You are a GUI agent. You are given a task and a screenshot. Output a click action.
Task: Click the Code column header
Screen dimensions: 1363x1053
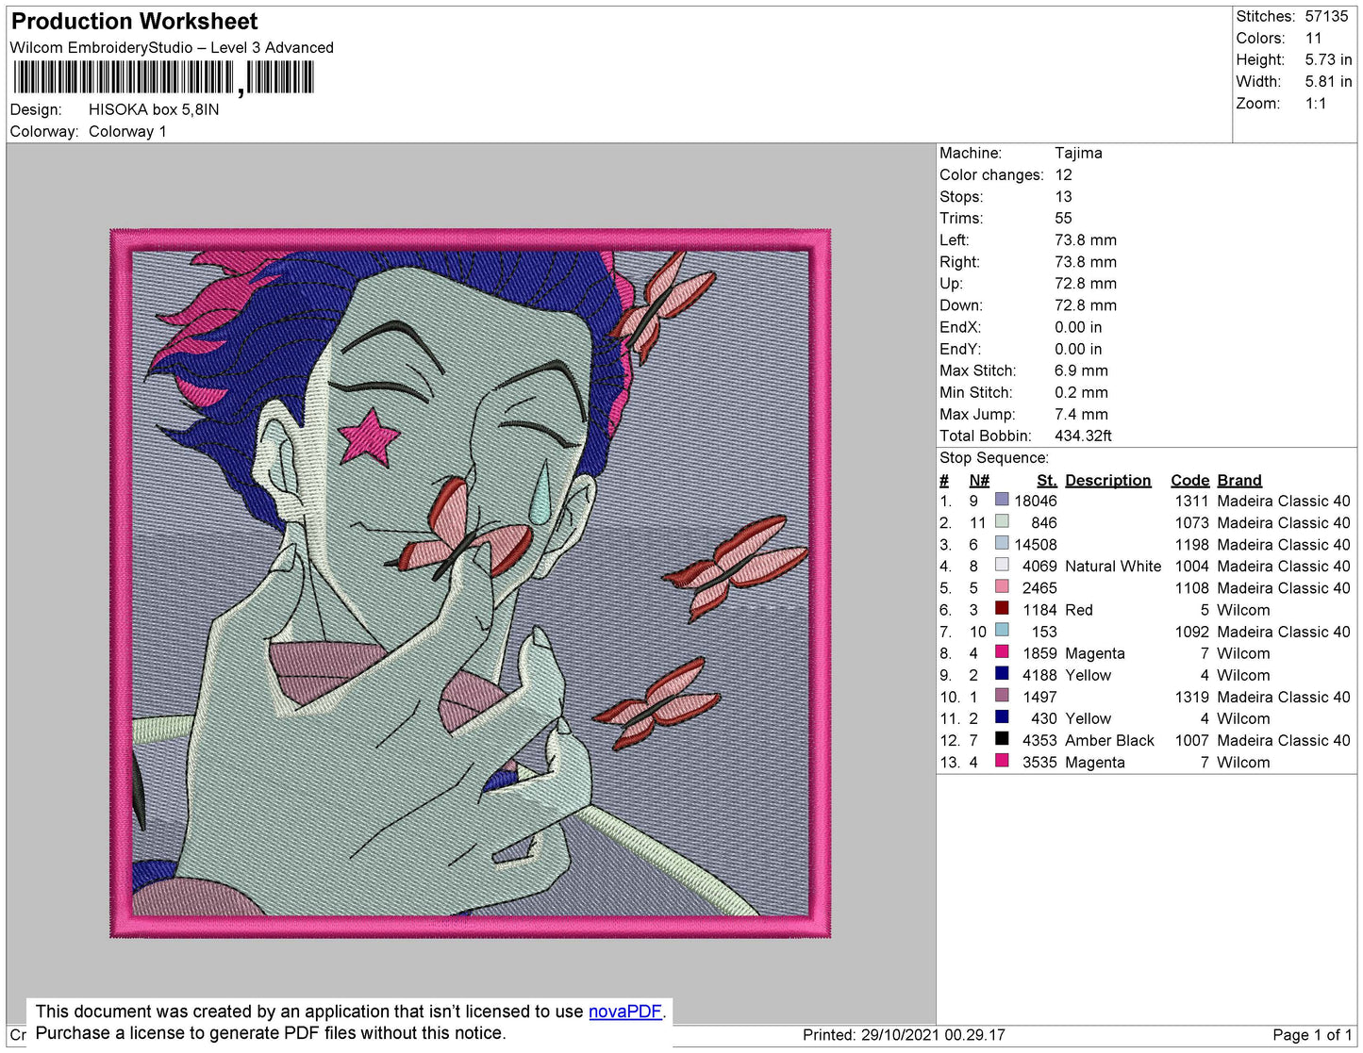tap(1189, 480)
